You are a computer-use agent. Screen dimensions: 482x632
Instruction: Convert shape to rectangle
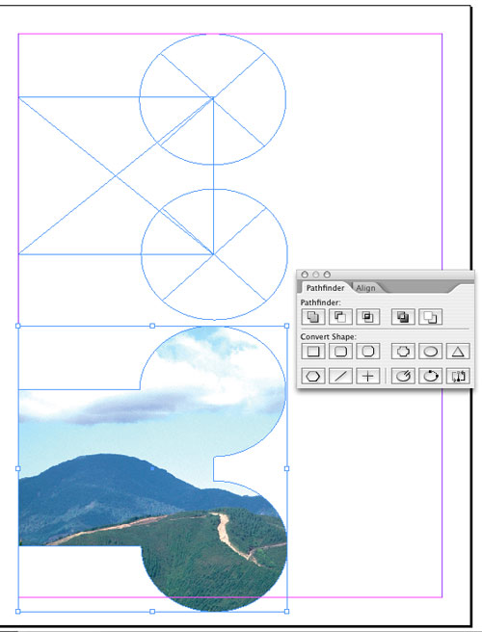point(313,351)
